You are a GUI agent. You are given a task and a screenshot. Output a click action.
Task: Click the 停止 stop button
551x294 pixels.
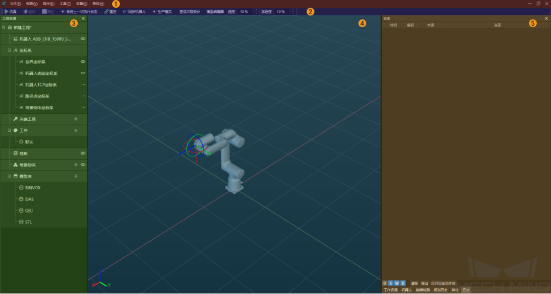[x=48, y=12]
